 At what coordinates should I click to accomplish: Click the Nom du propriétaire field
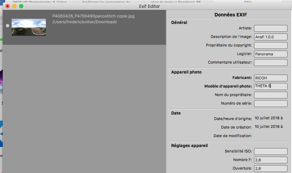(x=270, y=95)
